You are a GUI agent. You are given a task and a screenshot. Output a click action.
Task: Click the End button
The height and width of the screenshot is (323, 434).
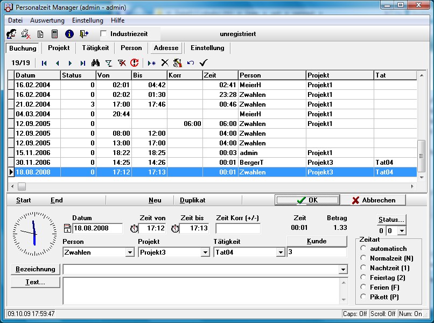pyautogui.click(x=57, y=200)
